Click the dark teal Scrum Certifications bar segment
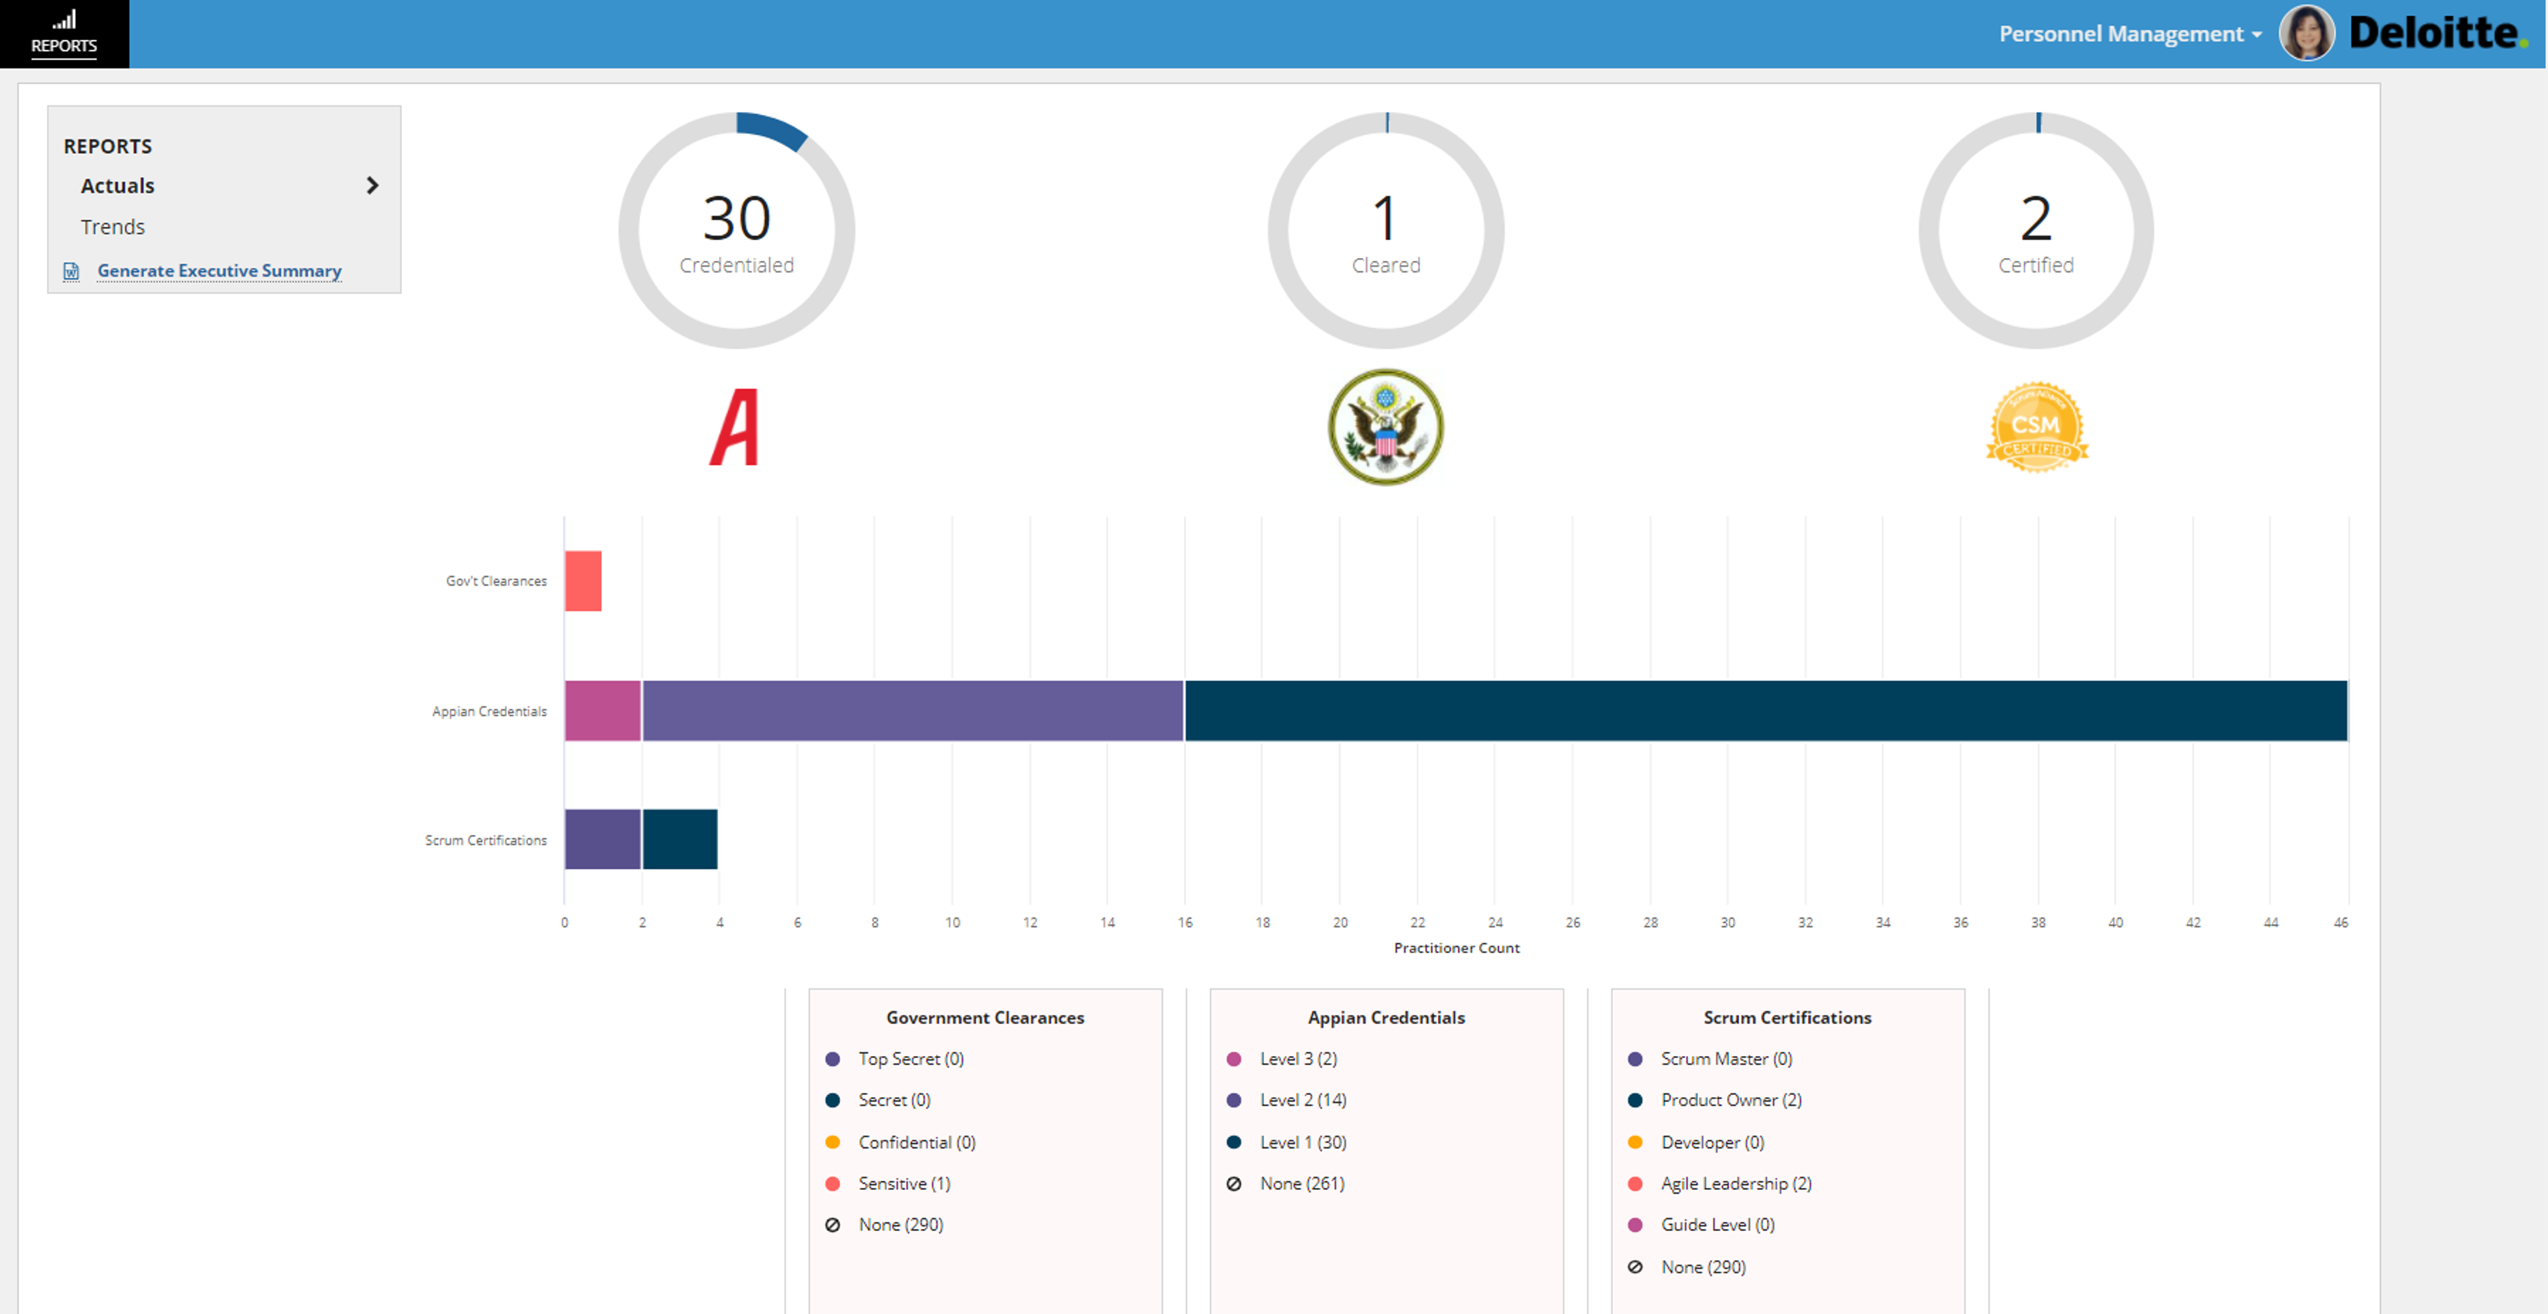The width and height of the screenshot is (2548, 1314). click(x=681, y=840)
